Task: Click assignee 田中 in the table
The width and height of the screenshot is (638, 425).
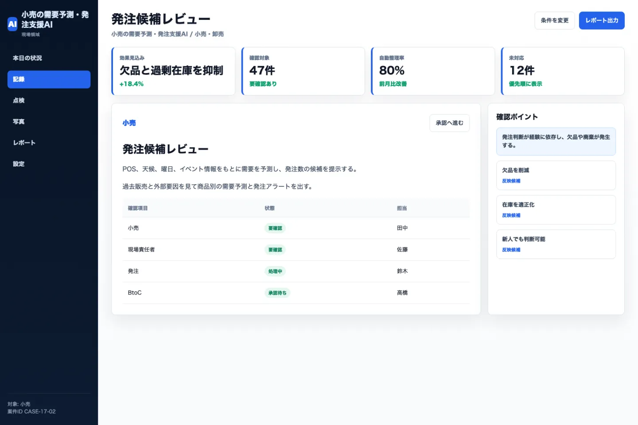Action: pyautogui.click(x=402, y=228)
